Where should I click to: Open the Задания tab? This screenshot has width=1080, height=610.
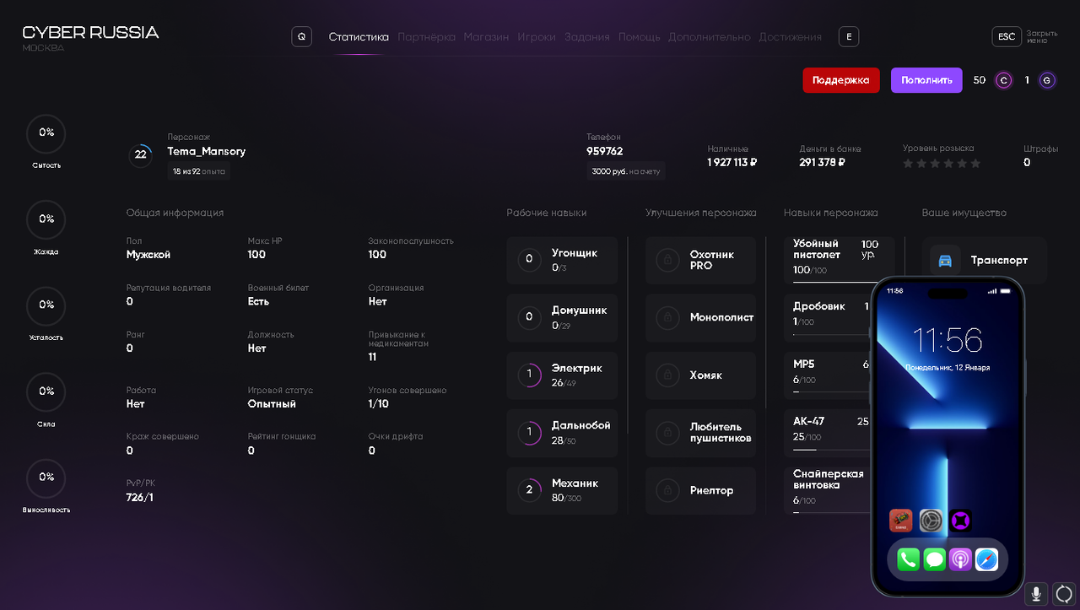click(x=587, y=37)
